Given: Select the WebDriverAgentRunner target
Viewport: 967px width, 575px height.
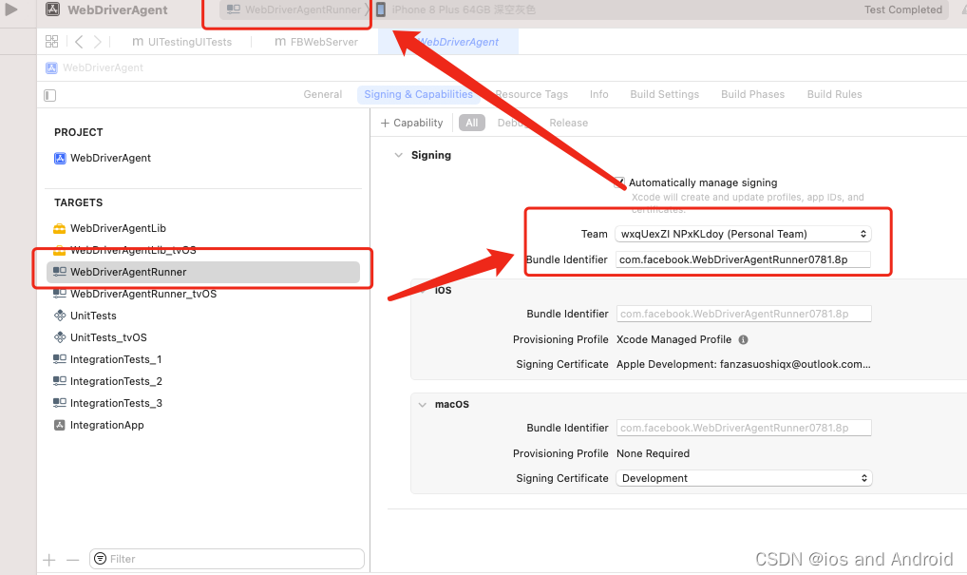Looking at the screenshot, I should [x=203, y=272].
